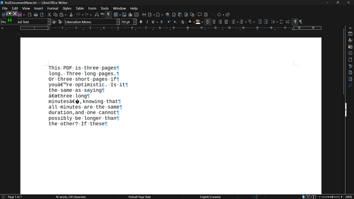Image resolution: width=354 pixels, height=199 pixels.
Task: Export directly as PDF
Action: [30, 15]
